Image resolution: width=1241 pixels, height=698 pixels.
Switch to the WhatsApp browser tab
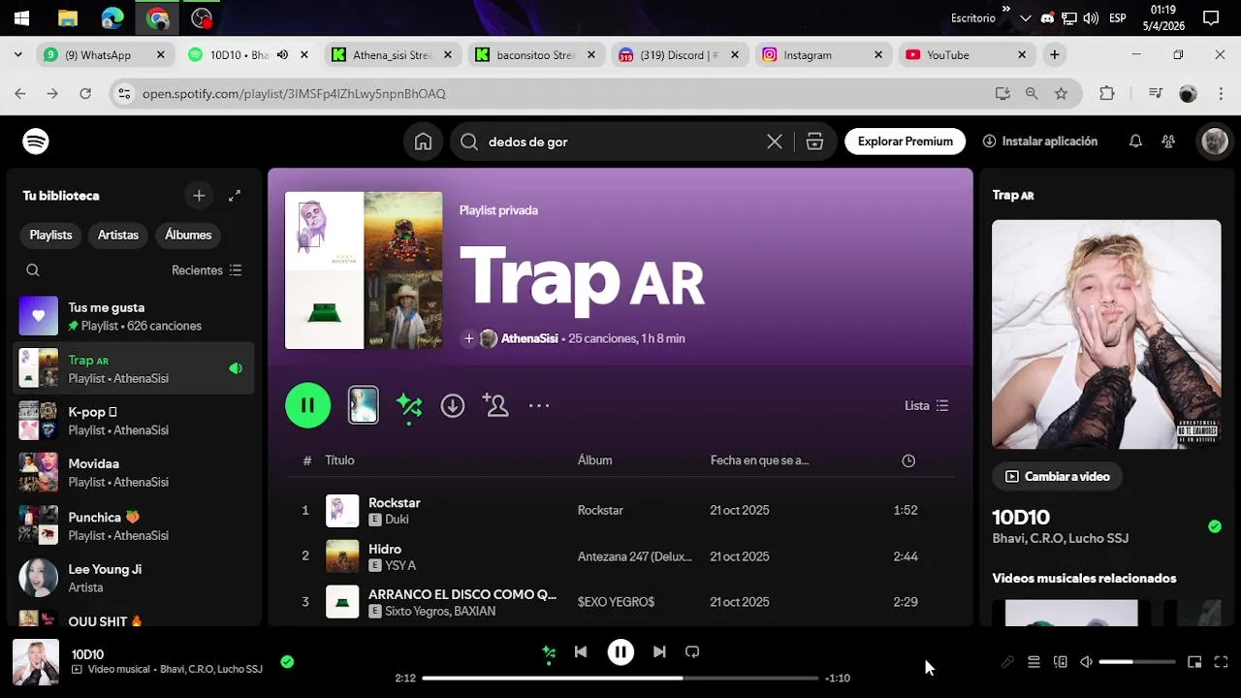[x=98, y=55]
